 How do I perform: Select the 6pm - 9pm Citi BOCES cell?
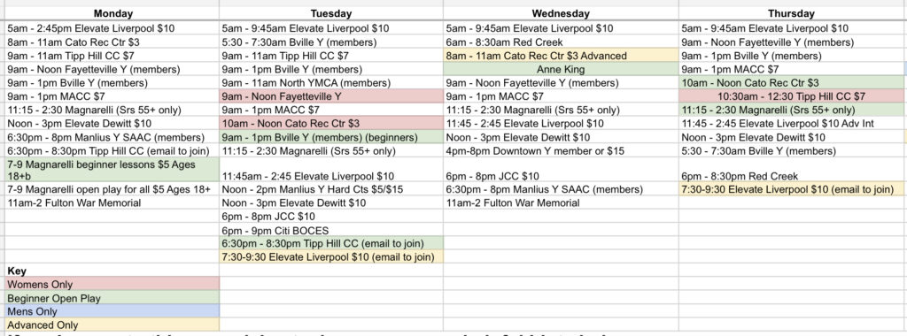click(331, 230)
